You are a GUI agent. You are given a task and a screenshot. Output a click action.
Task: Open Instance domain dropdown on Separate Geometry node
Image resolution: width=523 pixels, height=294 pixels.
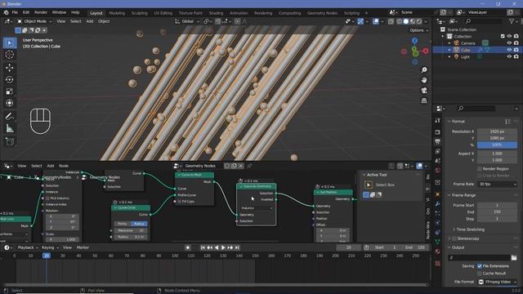point(257,208)
